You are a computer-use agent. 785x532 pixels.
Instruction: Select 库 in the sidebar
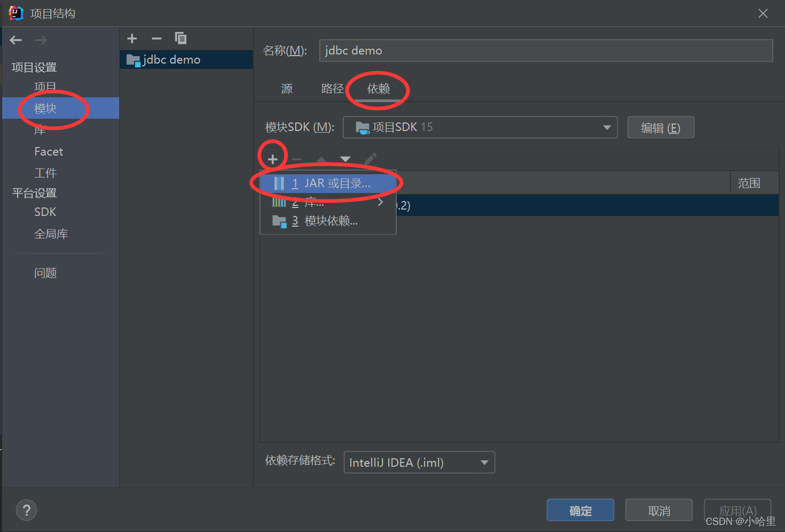(40, 130)
